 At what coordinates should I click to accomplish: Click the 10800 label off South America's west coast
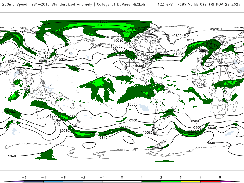pyautogui.click(x=133, y=104)
